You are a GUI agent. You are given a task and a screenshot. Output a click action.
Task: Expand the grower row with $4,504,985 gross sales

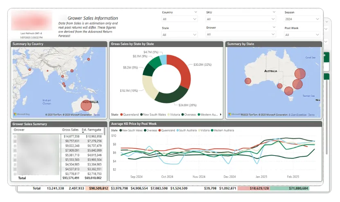point(15,164)
